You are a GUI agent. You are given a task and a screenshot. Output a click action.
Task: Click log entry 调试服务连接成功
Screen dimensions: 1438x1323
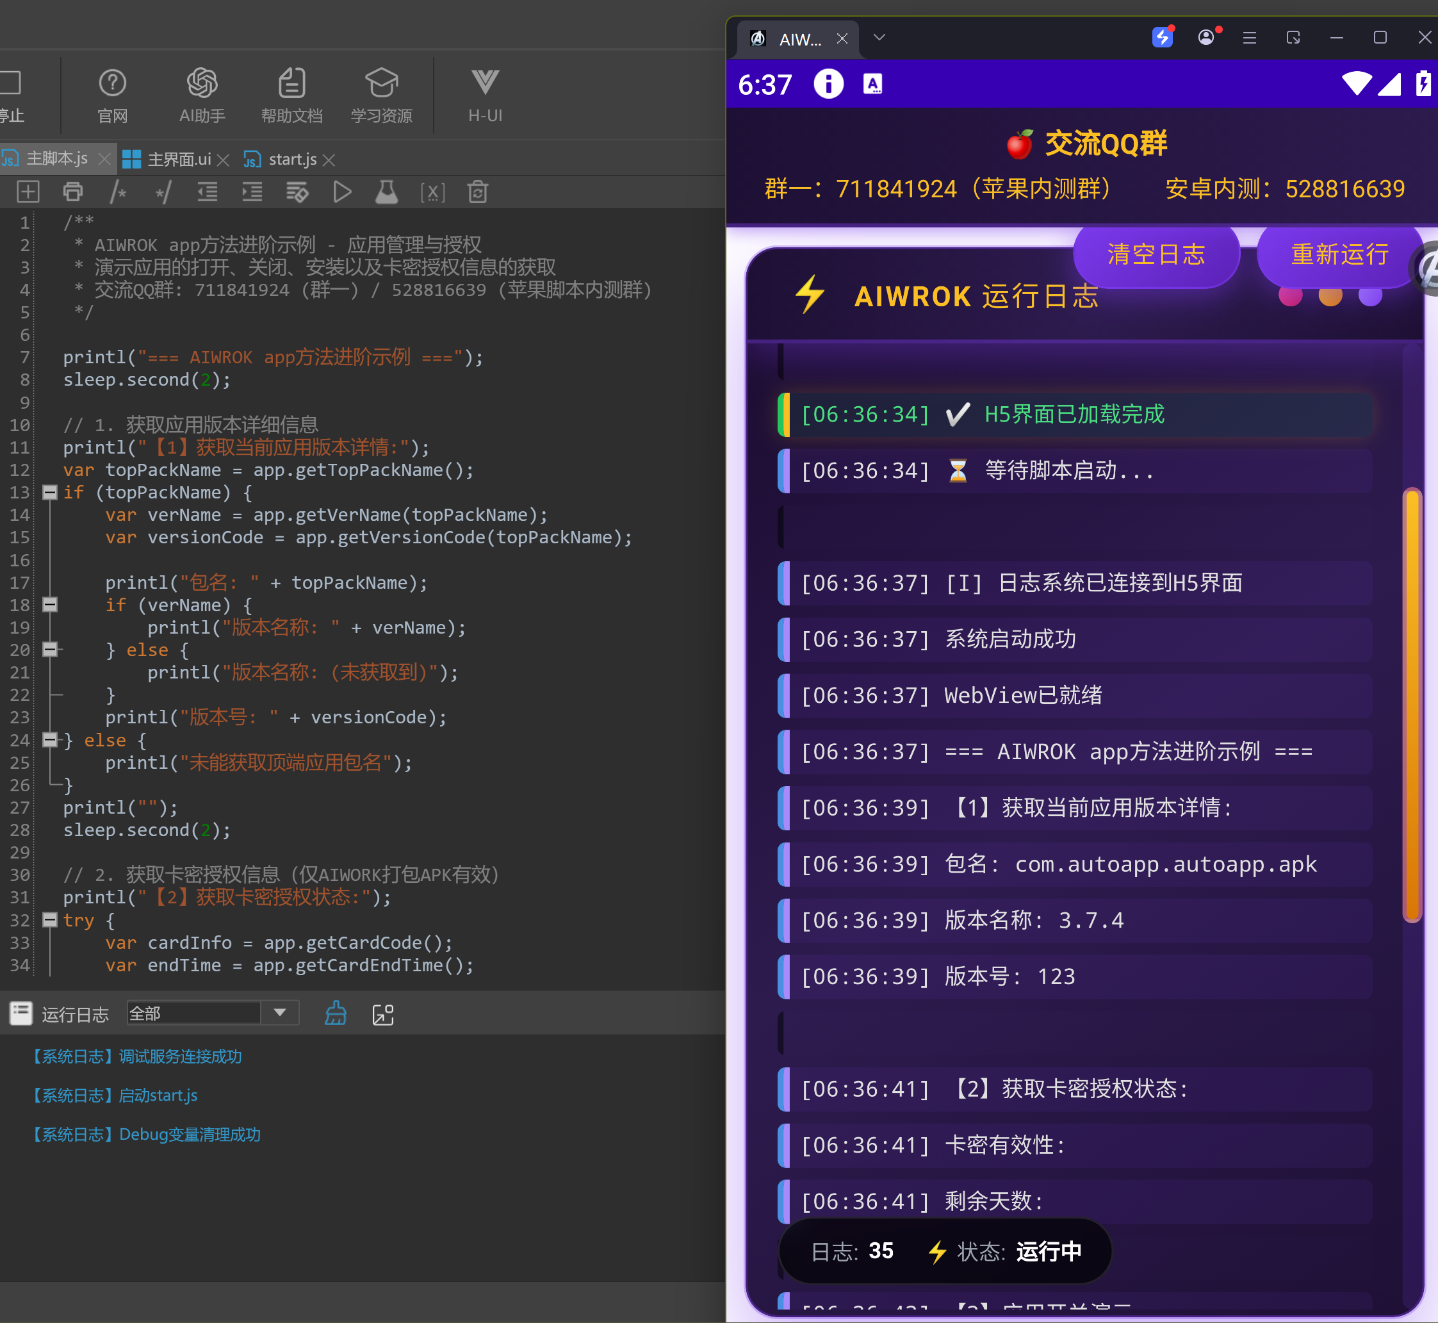point(135,1056)
